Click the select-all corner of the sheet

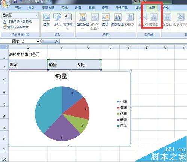(x=4, y=47)
